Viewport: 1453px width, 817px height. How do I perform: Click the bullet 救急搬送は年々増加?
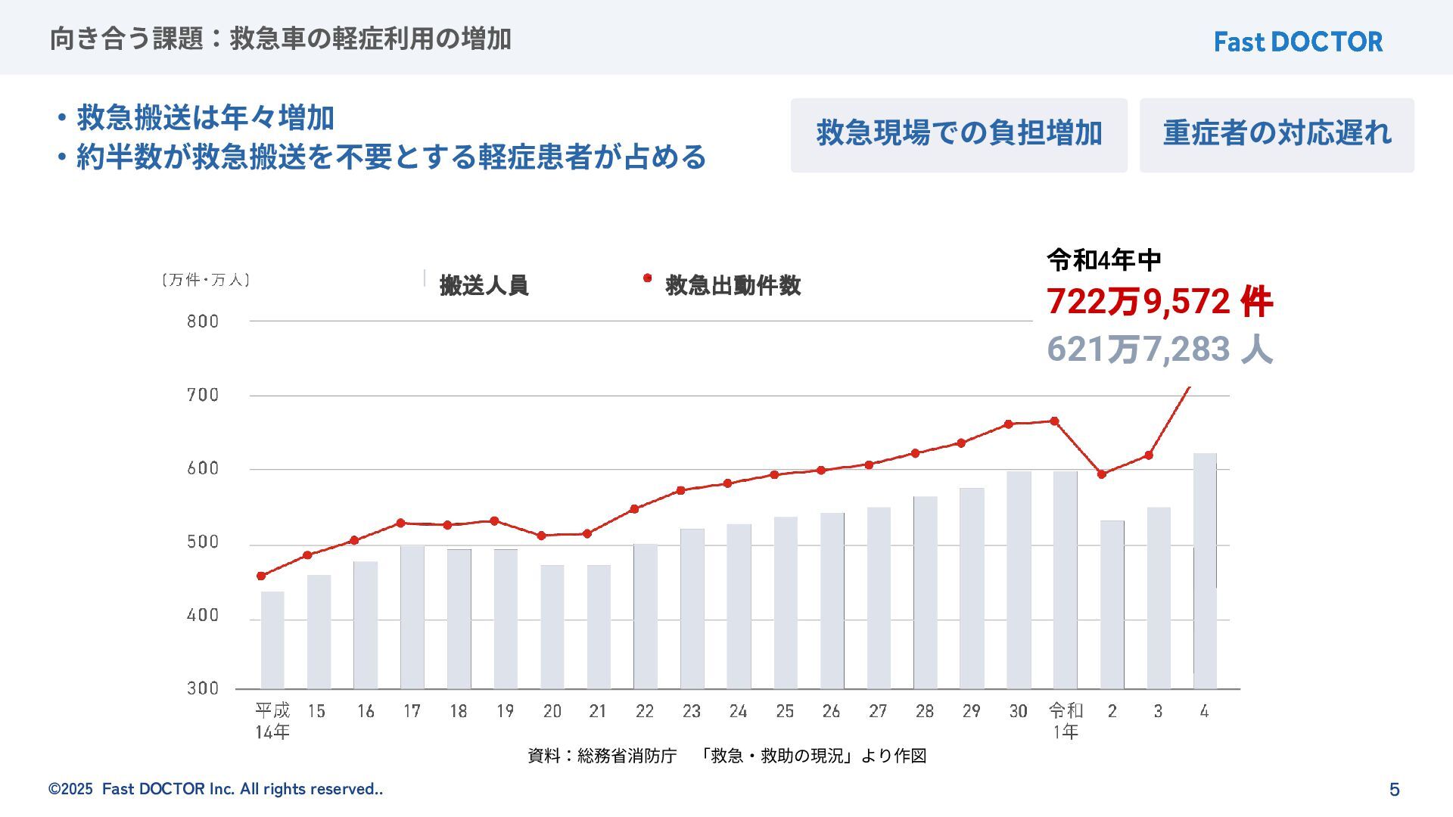204,118
